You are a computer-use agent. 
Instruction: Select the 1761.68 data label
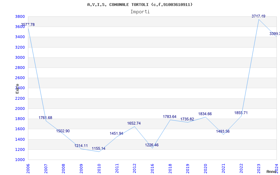(45, 118)
